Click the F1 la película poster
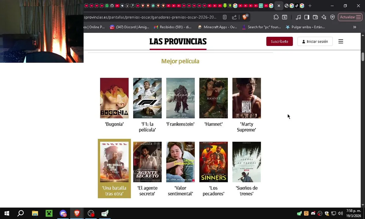 pos(147,98)
